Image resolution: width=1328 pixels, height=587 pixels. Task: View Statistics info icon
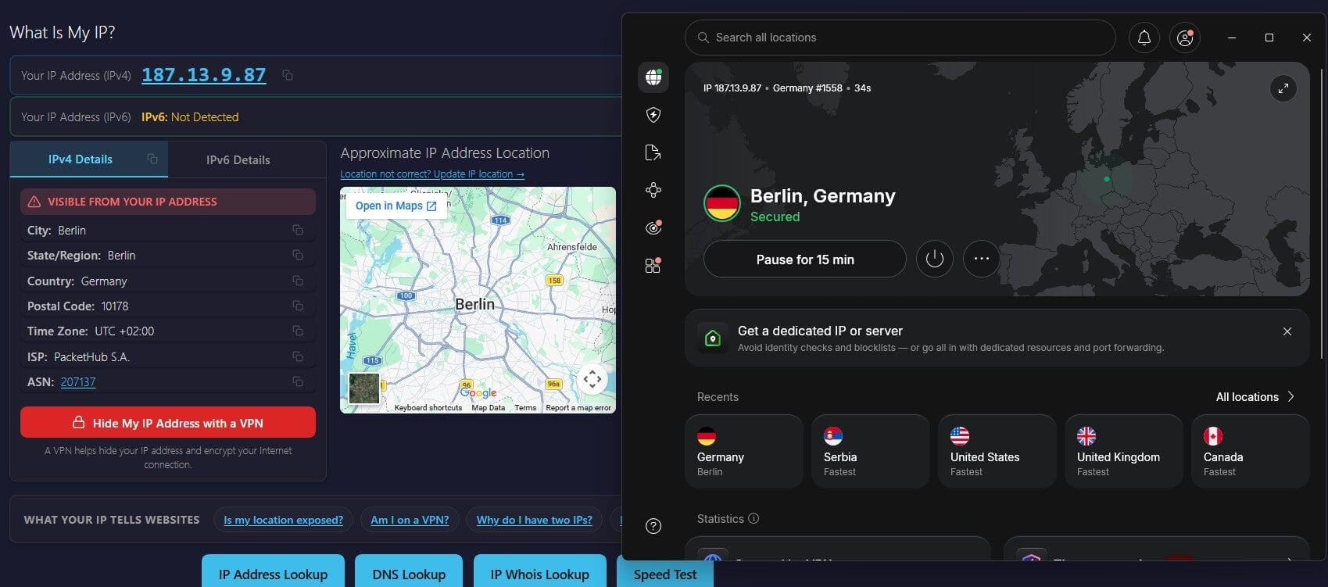point(753,518)
